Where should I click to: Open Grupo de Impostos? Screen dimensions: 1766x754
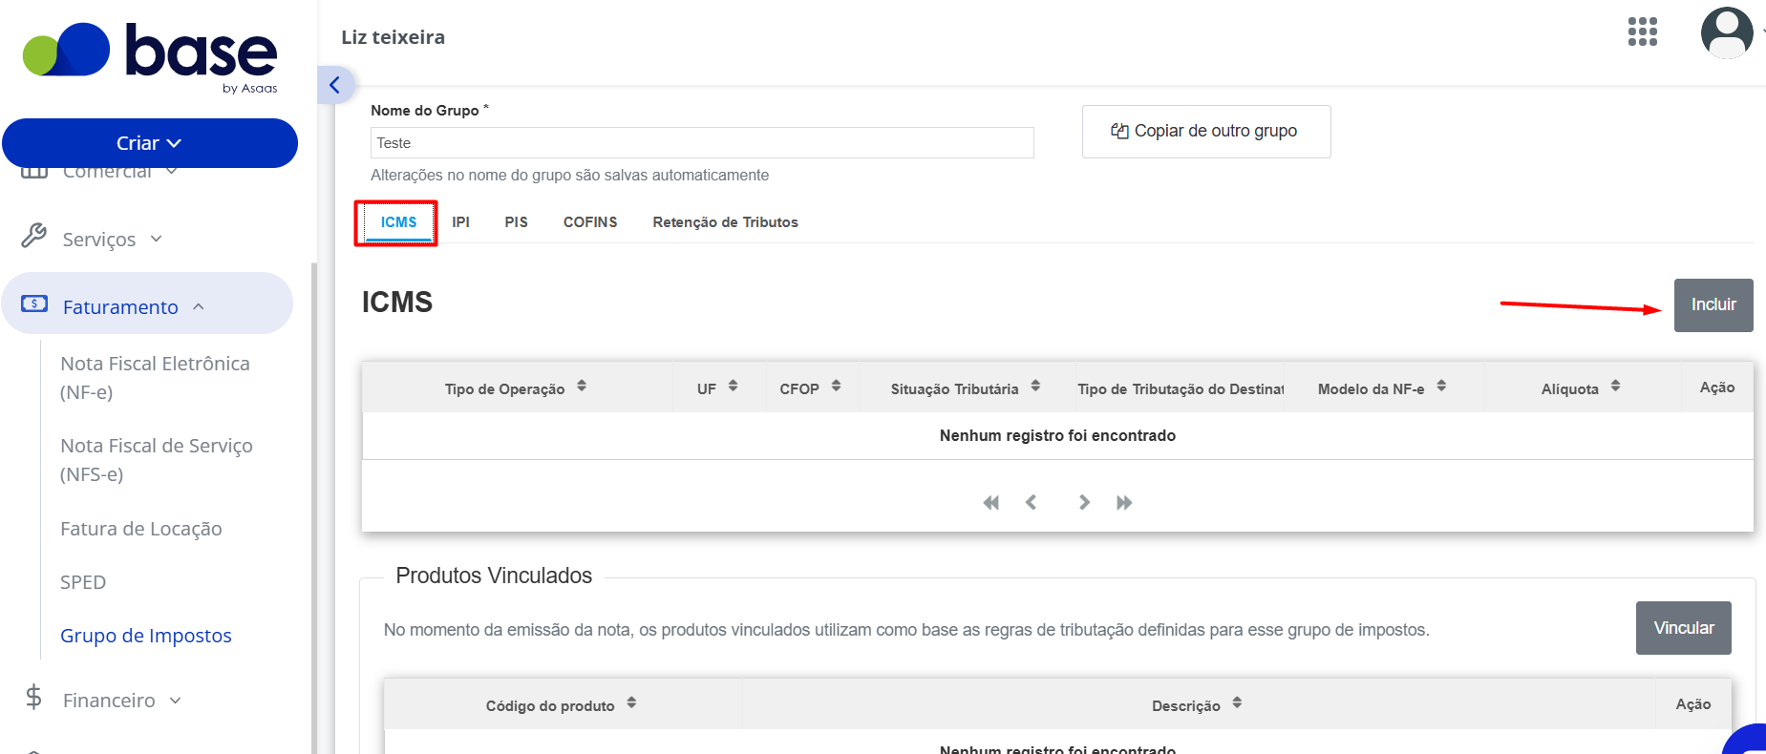(x=146, y=636)
